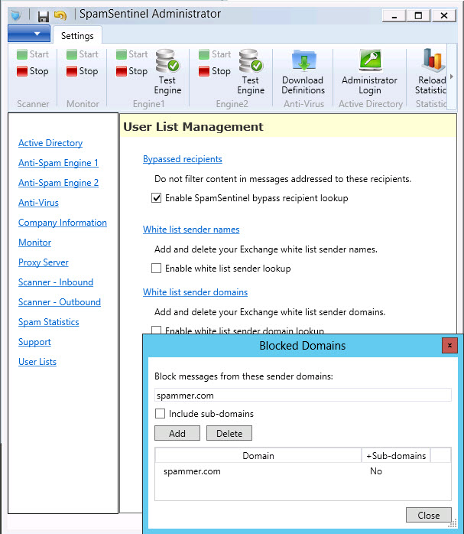Open Bypassed recipients list

pyautogui.click(x=183, y=159)
